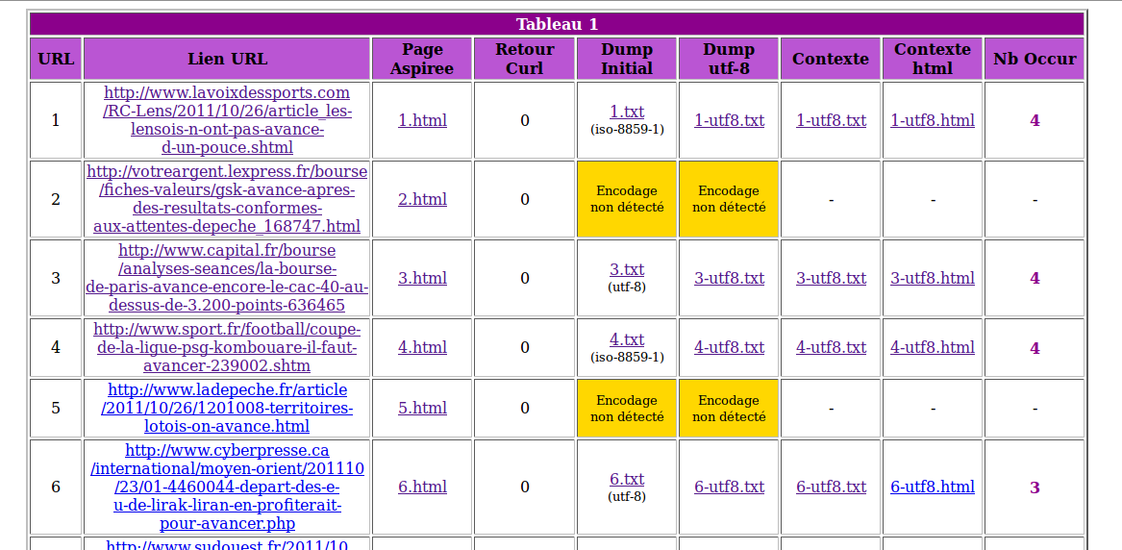Click the Lien URL column header
The image size is (1122, 550).
point(228,59)
